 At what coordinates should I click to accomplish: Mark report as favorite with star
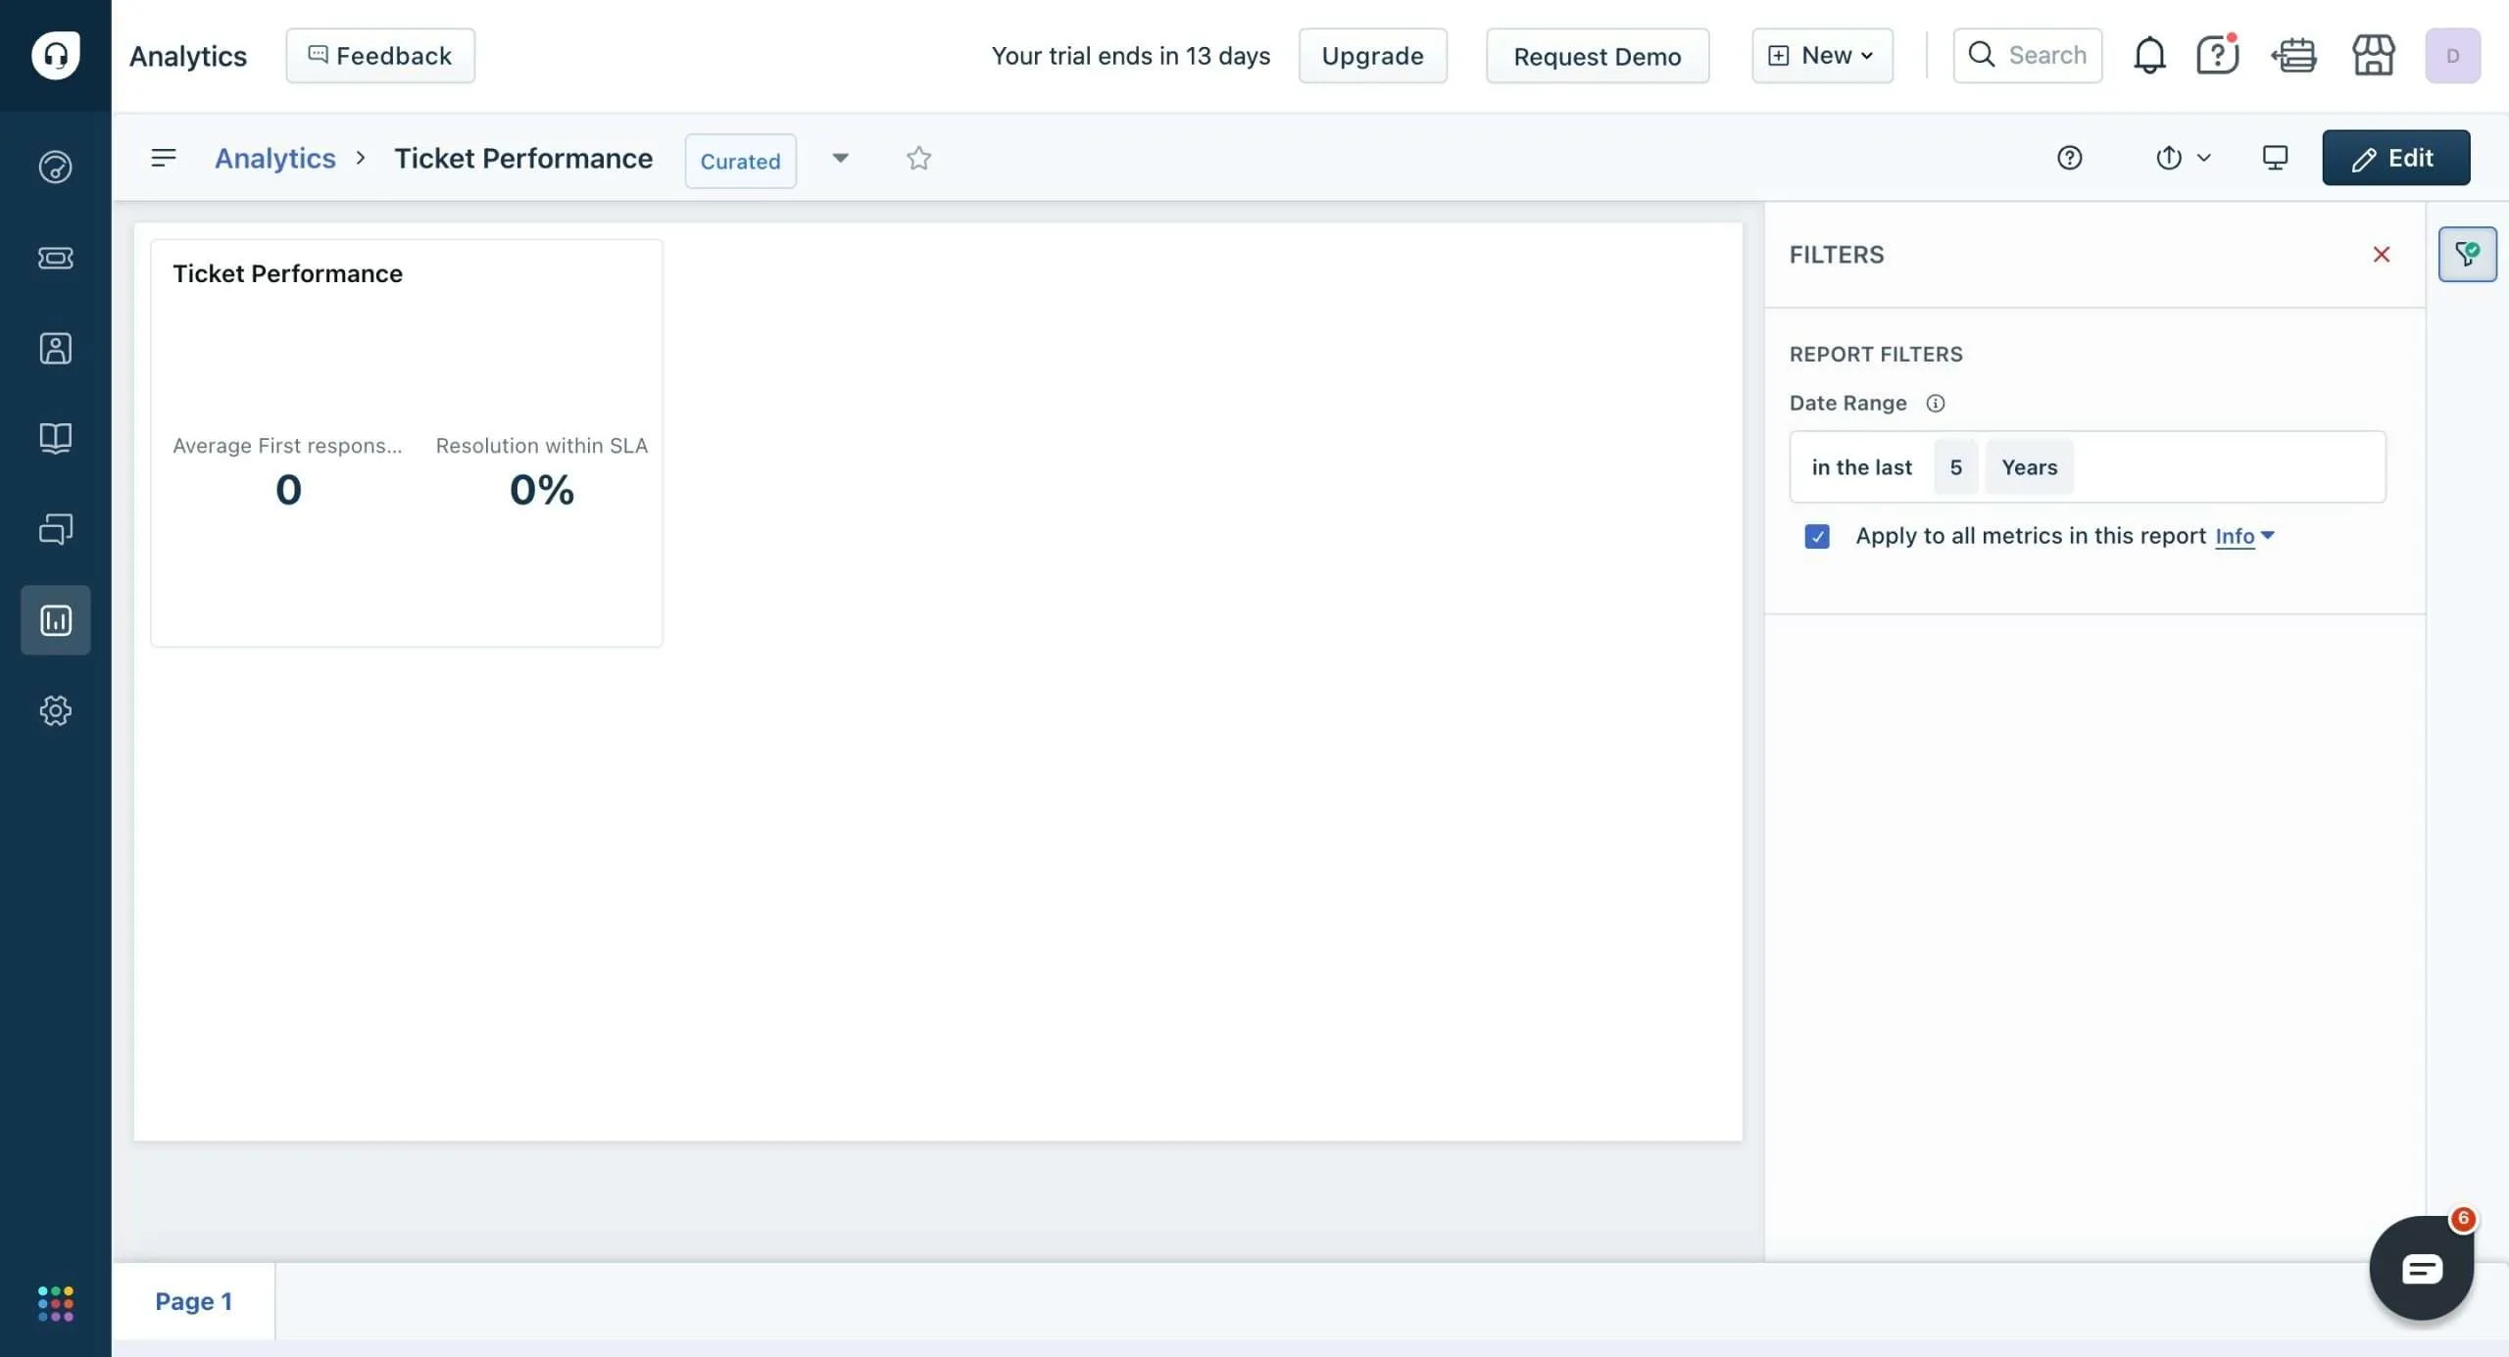pyautogui.click(x=918, y=158)
